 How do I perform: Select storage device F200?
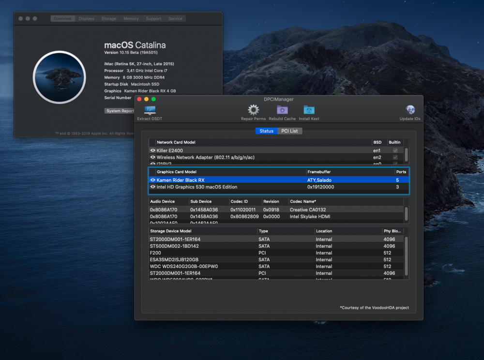pos(276,253)
